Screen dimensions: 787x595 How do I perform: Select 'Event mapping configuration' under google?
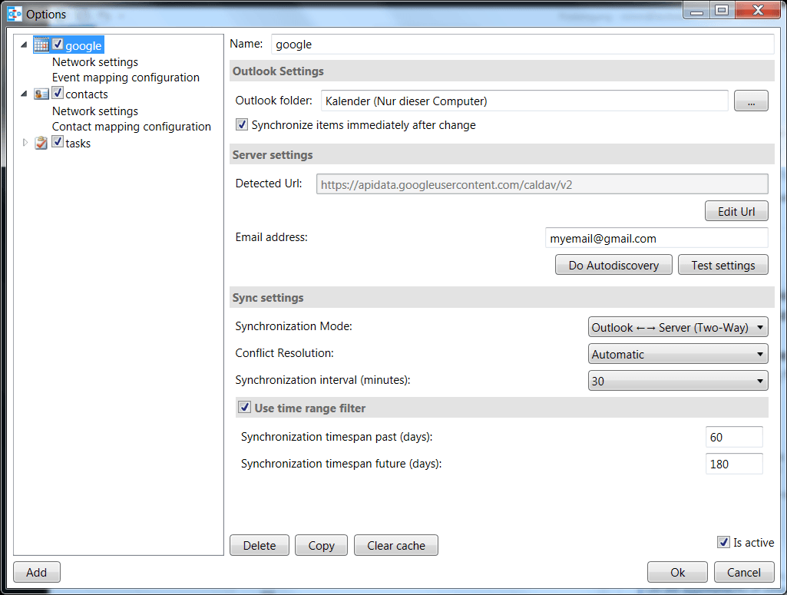tap(125, 77)
